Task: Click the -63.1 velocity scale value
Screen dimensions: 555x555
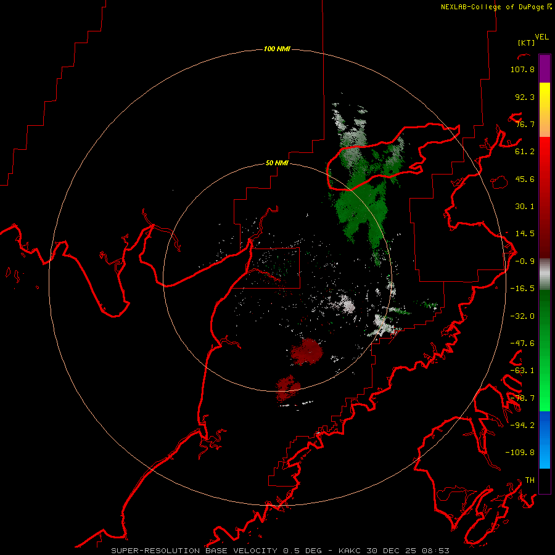Action: 522,371
